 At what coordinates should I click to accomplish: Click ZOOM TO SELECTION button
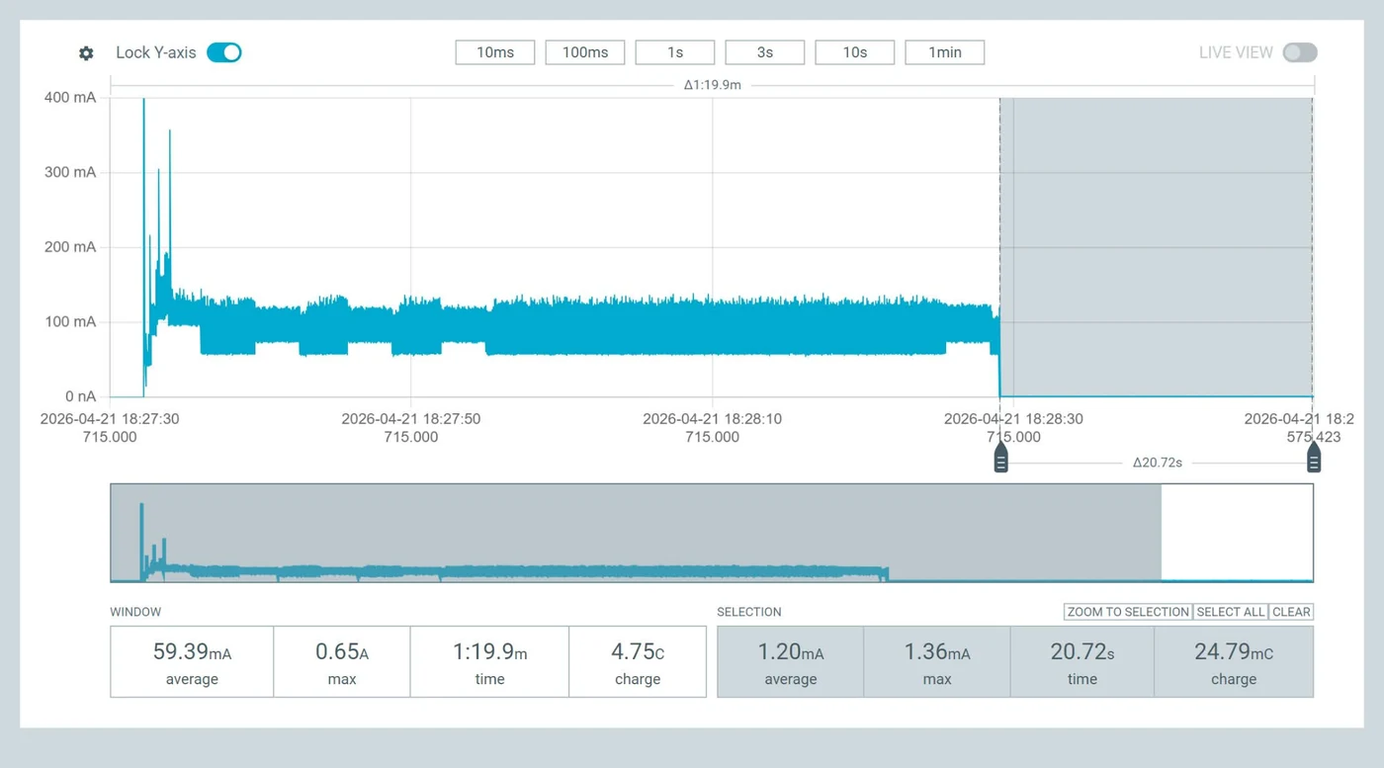pos(1128,612)
